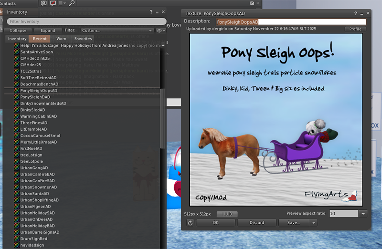Click the texture icon beside PonySleighDAD
382x249 pixels.
pos(16,97)
